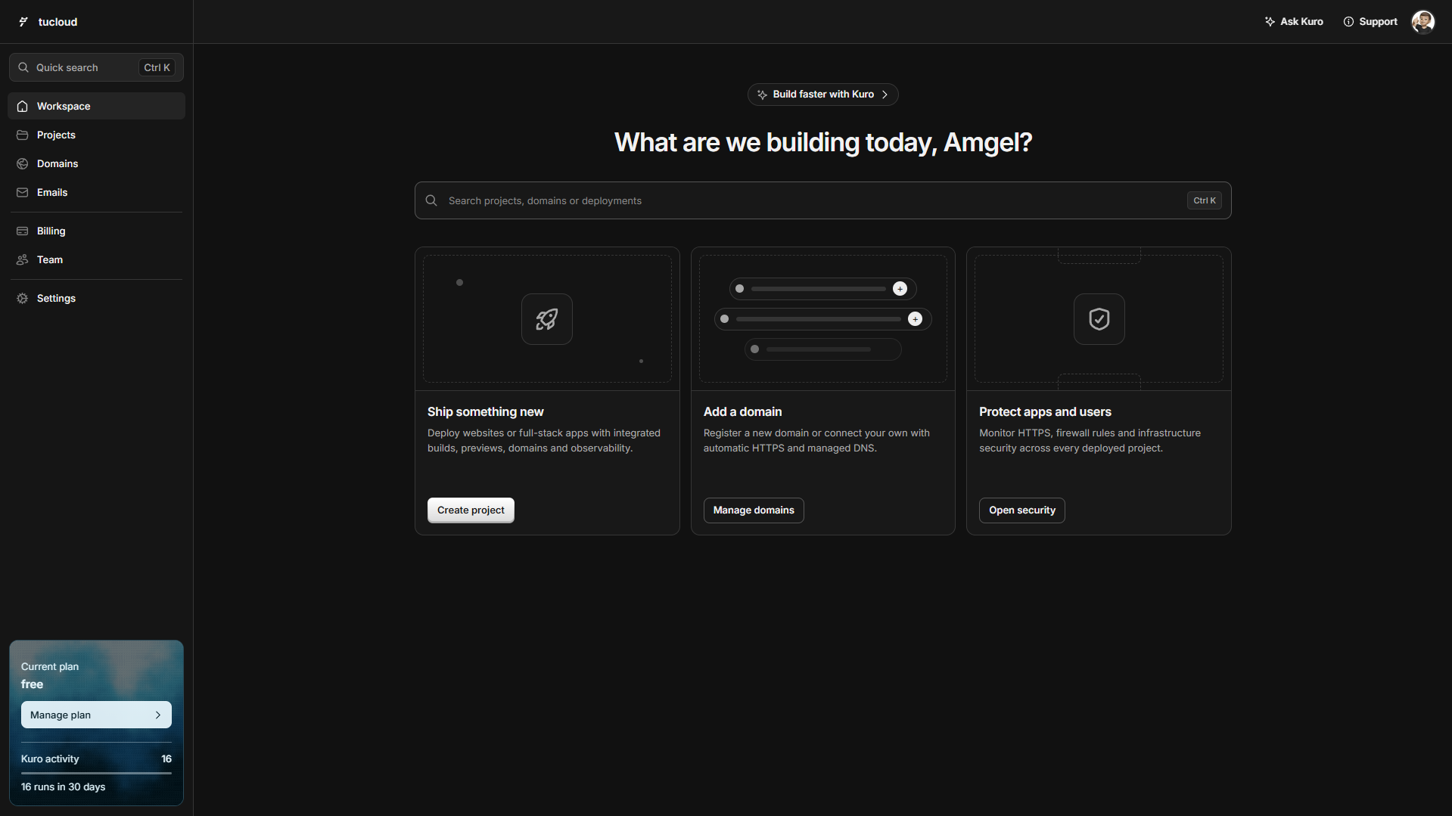Click the chevron arrow on Manage plan
This screenshot has width=1452, height=816.
pyautogui.click(x=158, y=715)
